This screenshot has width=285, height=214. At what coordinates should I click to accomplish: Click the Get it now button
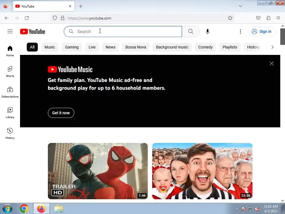pos(61,113)
